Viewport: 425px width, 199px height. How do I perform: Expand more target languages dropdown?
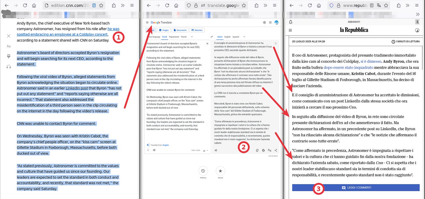point(244,37)
